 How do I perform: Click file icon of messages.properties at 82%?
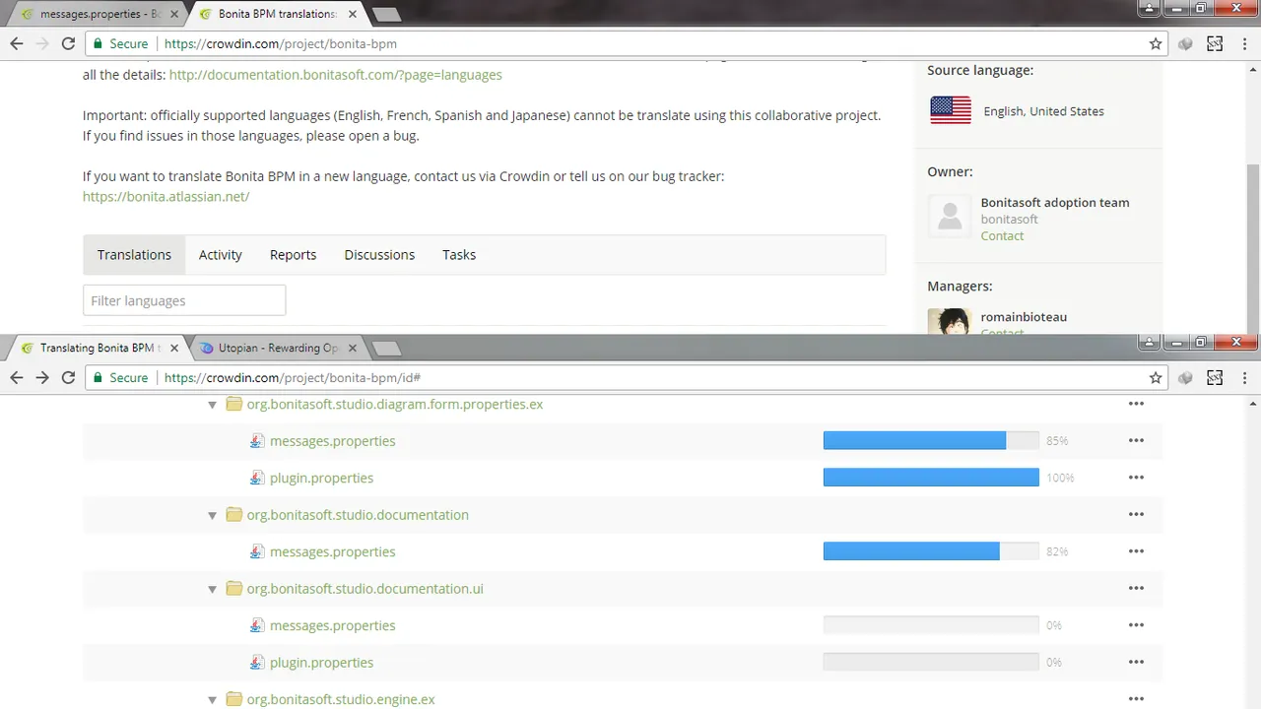pyautogui.click(x=257, y=551)
